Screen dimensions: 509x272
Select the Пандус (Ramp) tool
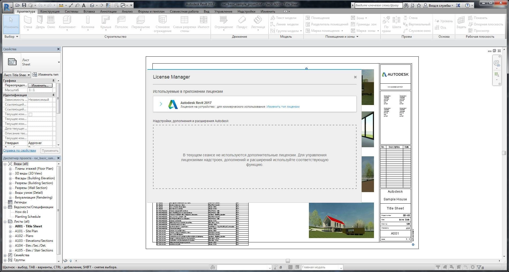click(242, 22)
